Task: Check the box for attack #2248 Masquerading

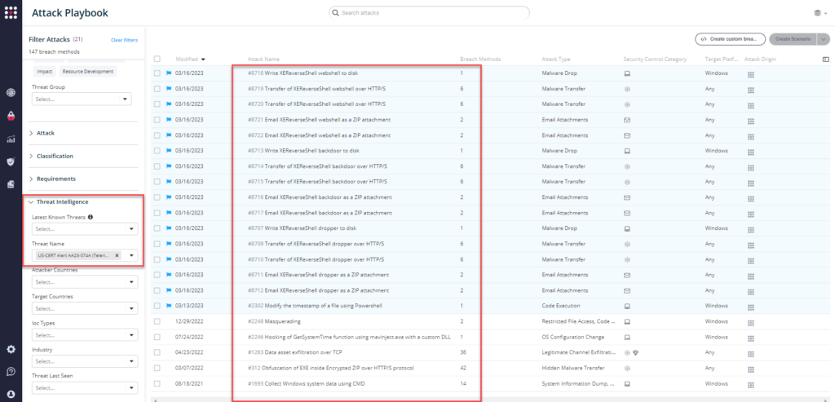Action: 157,321
